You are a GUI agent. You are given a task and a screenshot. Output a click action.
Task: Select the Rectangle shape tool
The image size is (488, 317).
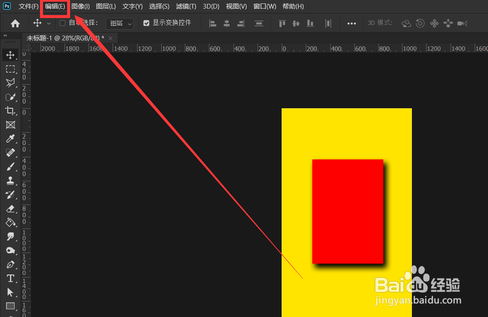[x=10, y=306]
